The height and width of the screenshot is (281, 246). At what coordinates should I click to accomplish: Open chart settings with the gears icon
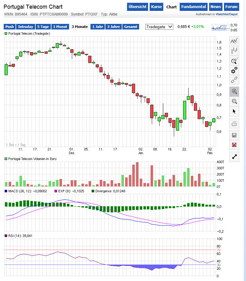pyautogui.click(x=234, y=70)
